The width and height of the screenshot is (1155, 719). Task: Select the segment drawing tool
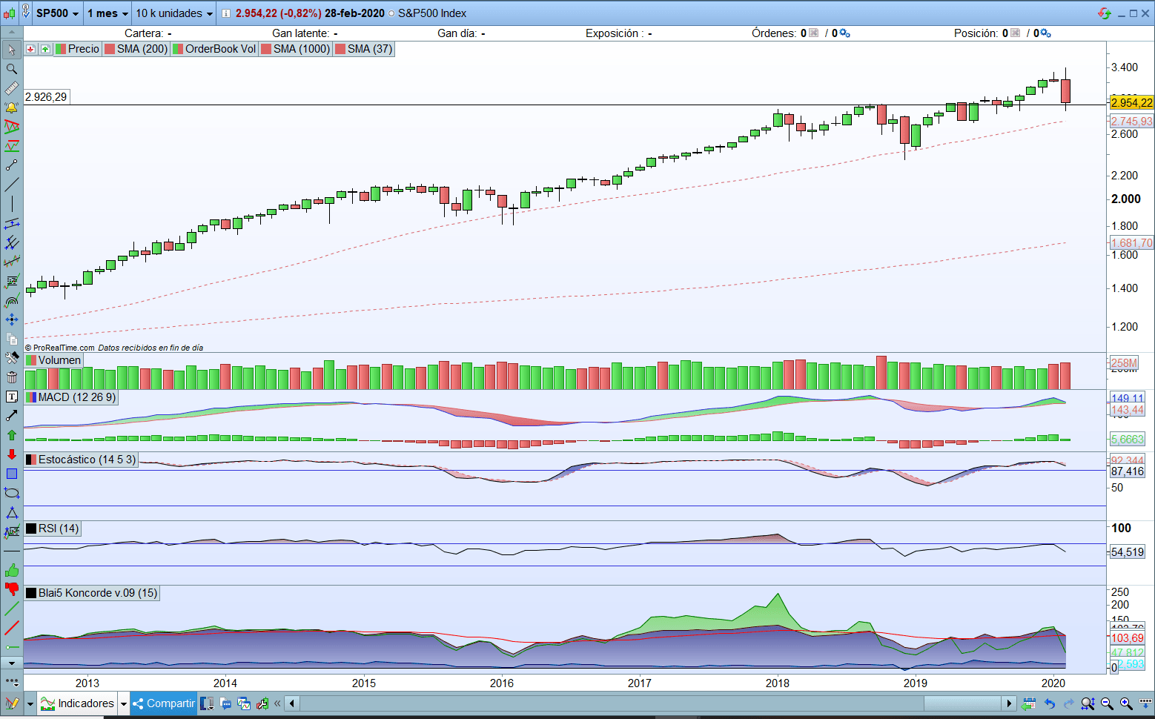pos(11,165)
